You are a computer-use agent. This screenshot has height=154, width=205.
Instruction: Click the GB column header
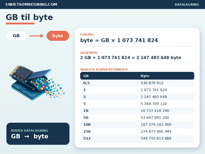(x=86, y=76)
